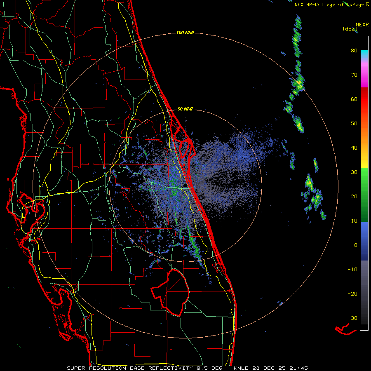The height and width of the screenshot is (371, 371).
Task: Click the 70 value on dBZ scale
Action: (354, 75)
